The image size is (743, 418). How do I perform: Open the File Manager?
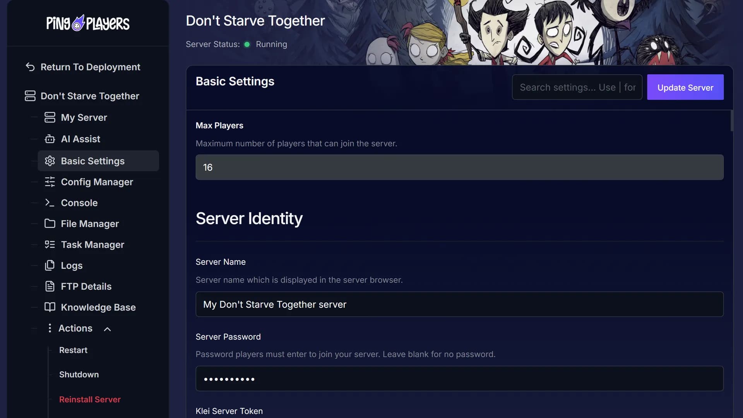[x=90, y=224]
